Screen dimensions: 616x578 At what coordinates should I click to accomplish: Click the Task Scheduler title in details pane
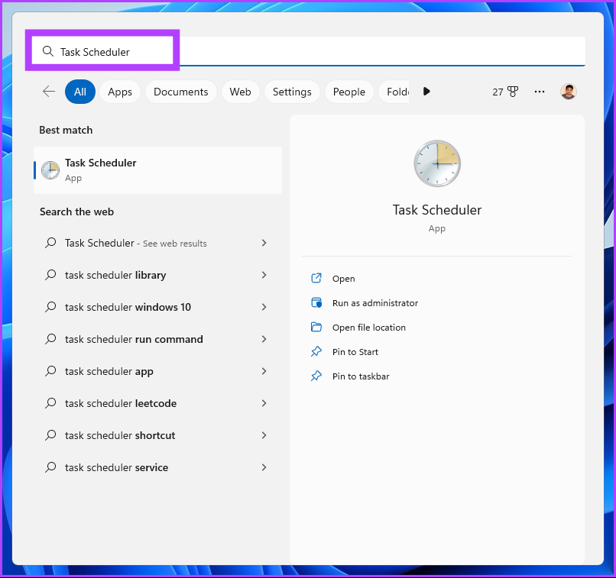(437, 209)
